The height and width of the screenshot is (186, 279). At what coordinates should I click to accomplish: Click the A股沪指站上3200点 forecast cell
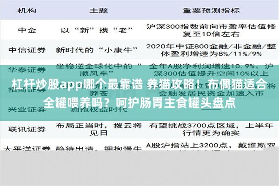point(211,147)
